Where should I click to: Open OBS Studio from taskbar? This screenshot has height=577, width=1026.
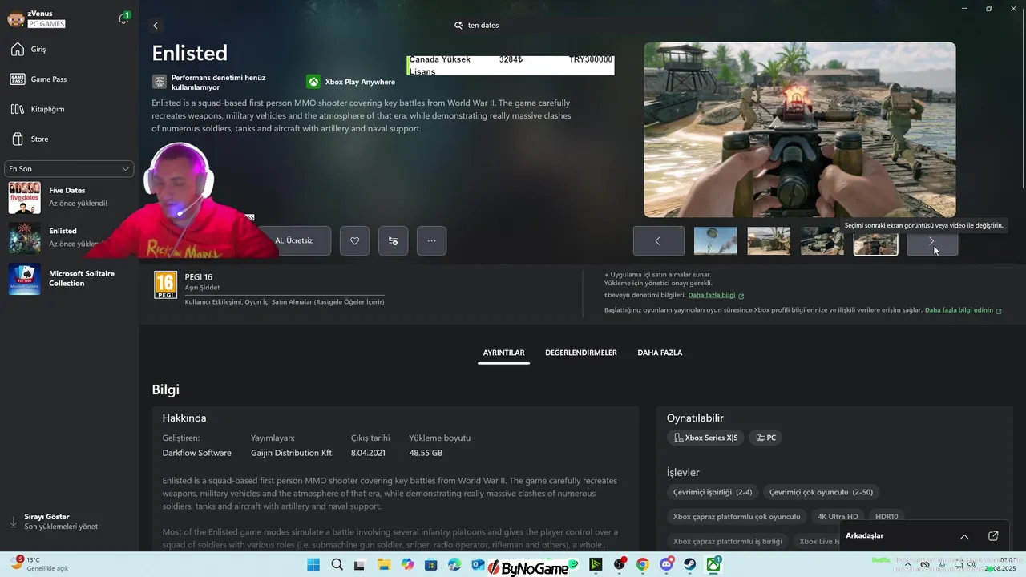[x=619, y=565]
